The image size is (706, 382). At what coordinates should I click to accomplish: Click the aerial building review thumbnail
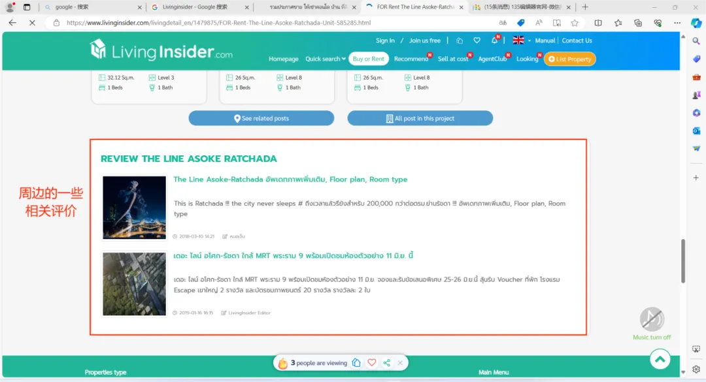pos(134,284)
